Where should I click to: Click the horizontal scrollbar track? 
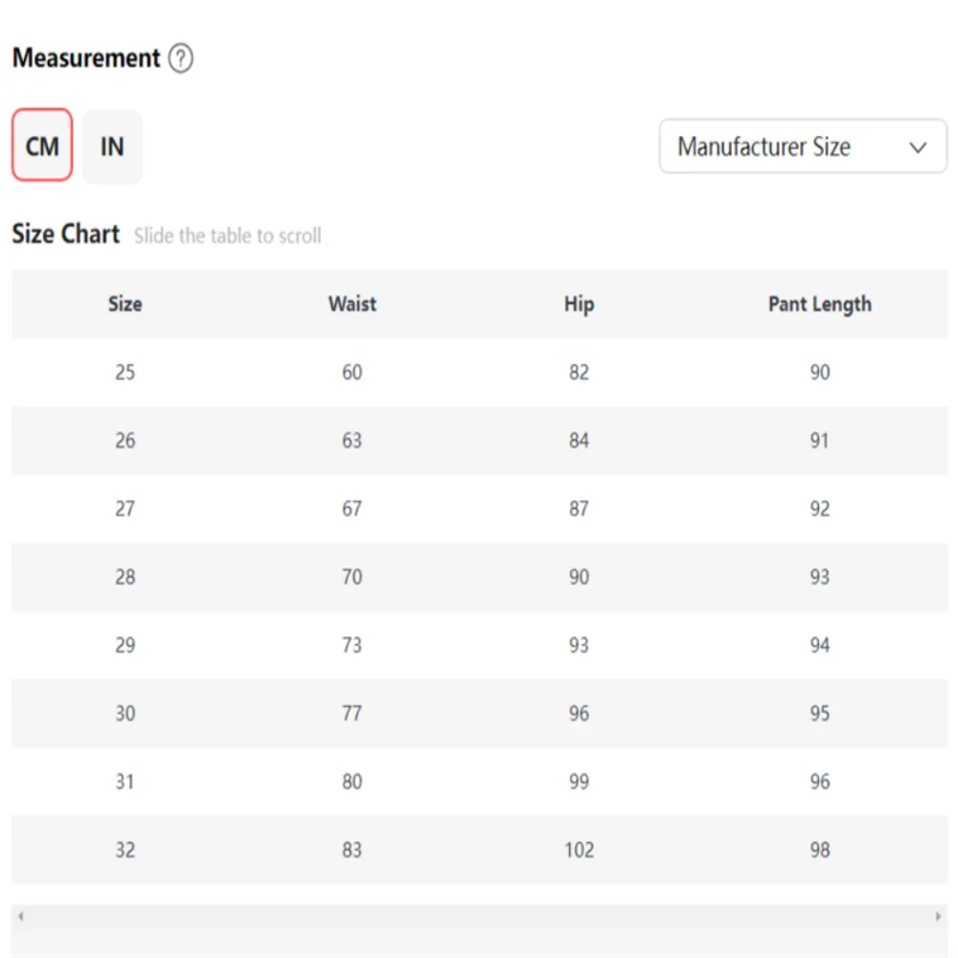pos(480,916)
